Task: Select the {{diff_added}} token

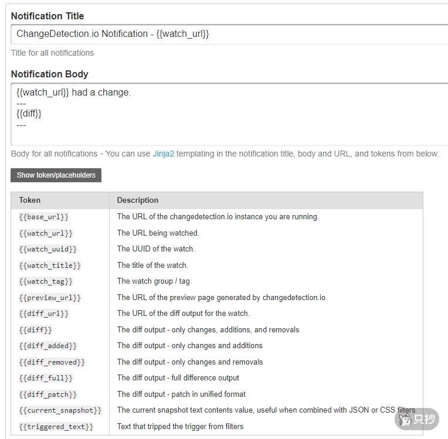Action: click(x=48, y=346)
